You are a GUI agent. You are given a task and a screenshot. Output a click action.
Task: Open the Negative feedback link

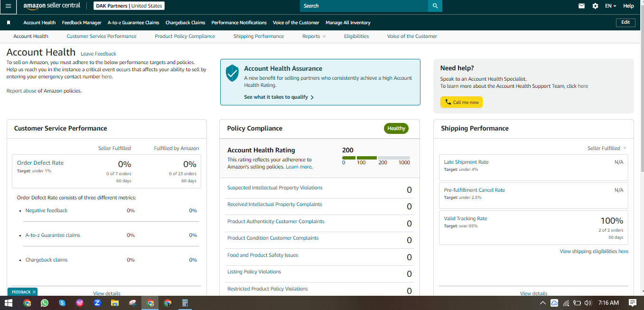tap(47, 210)
